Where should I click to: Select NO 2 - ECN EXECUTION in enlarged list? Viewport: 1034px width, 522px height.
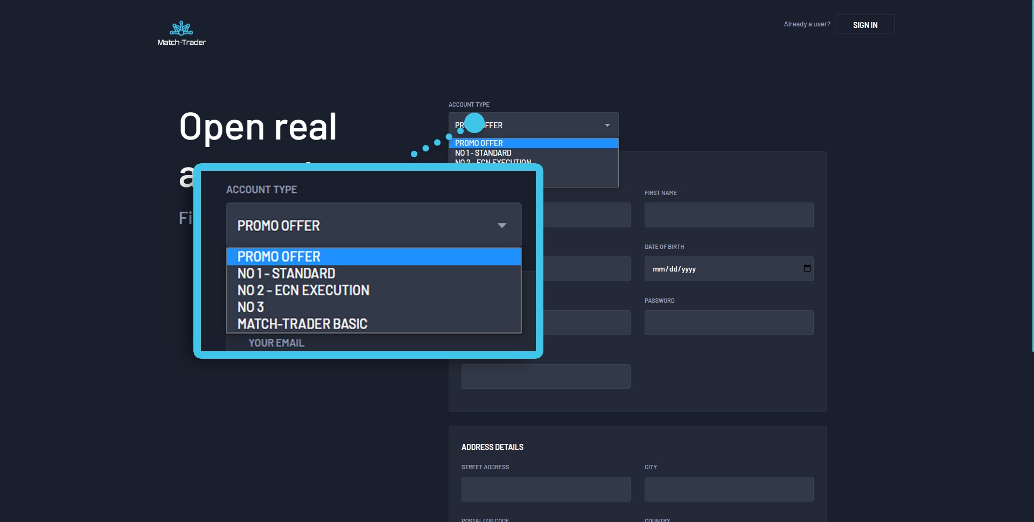tap(303, 290)
